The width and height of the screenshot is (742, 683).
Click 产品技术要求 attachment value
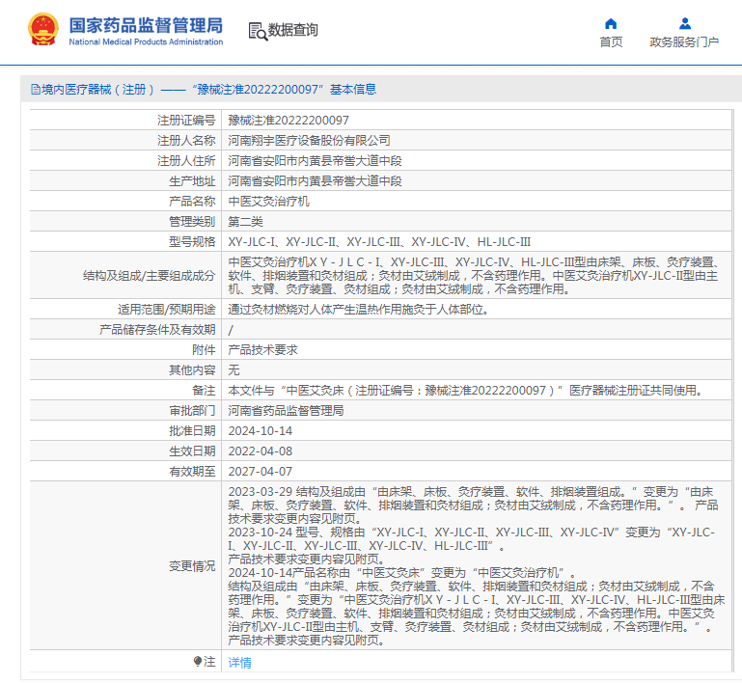click(x=262, y=350)
